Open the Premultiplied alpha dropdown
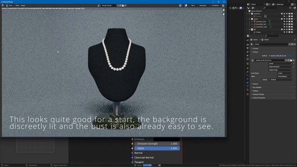The height and width of the screenshot is (167, 297). [284, 76]
